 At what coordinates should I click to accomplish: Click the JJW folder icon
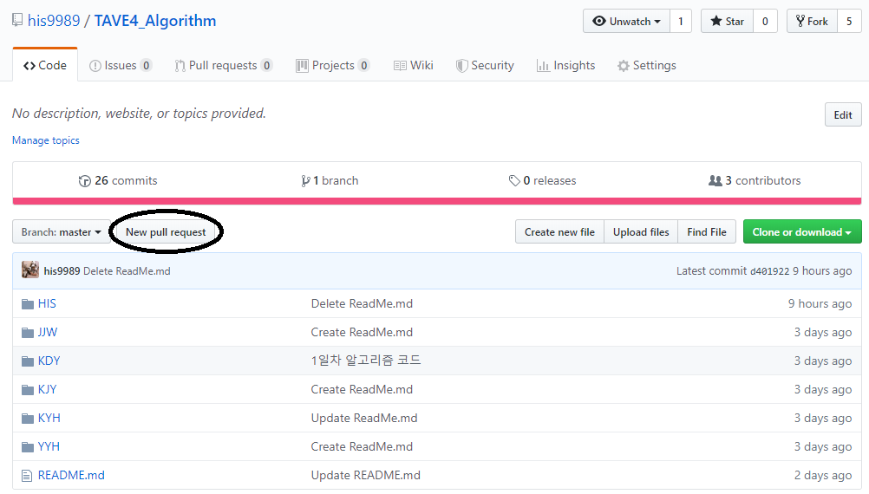[28, 332]
